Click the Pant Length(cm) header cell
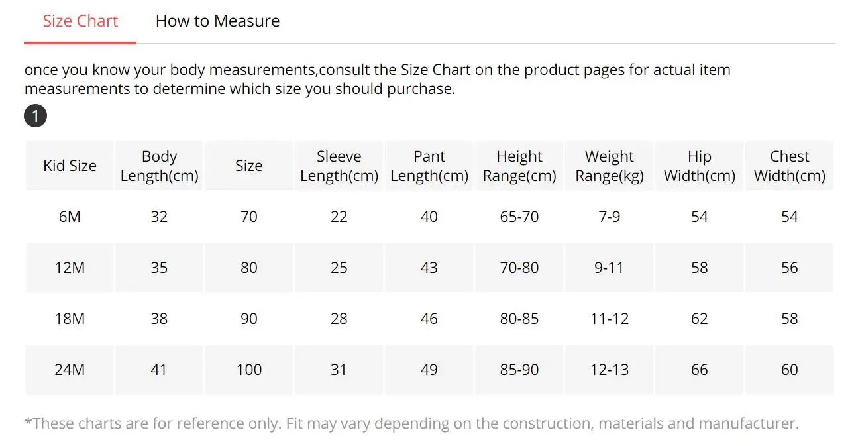 [429, 166]
